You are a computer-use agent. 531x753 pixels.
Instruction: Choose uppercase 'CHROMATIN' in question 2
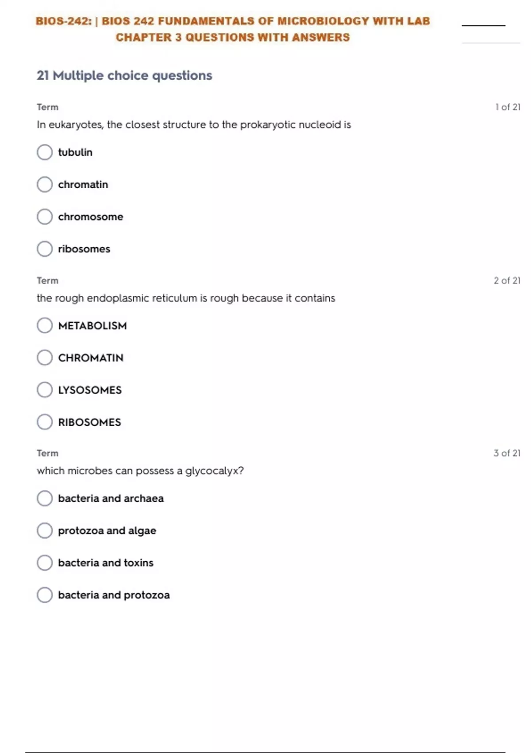[x=45, y=358]
